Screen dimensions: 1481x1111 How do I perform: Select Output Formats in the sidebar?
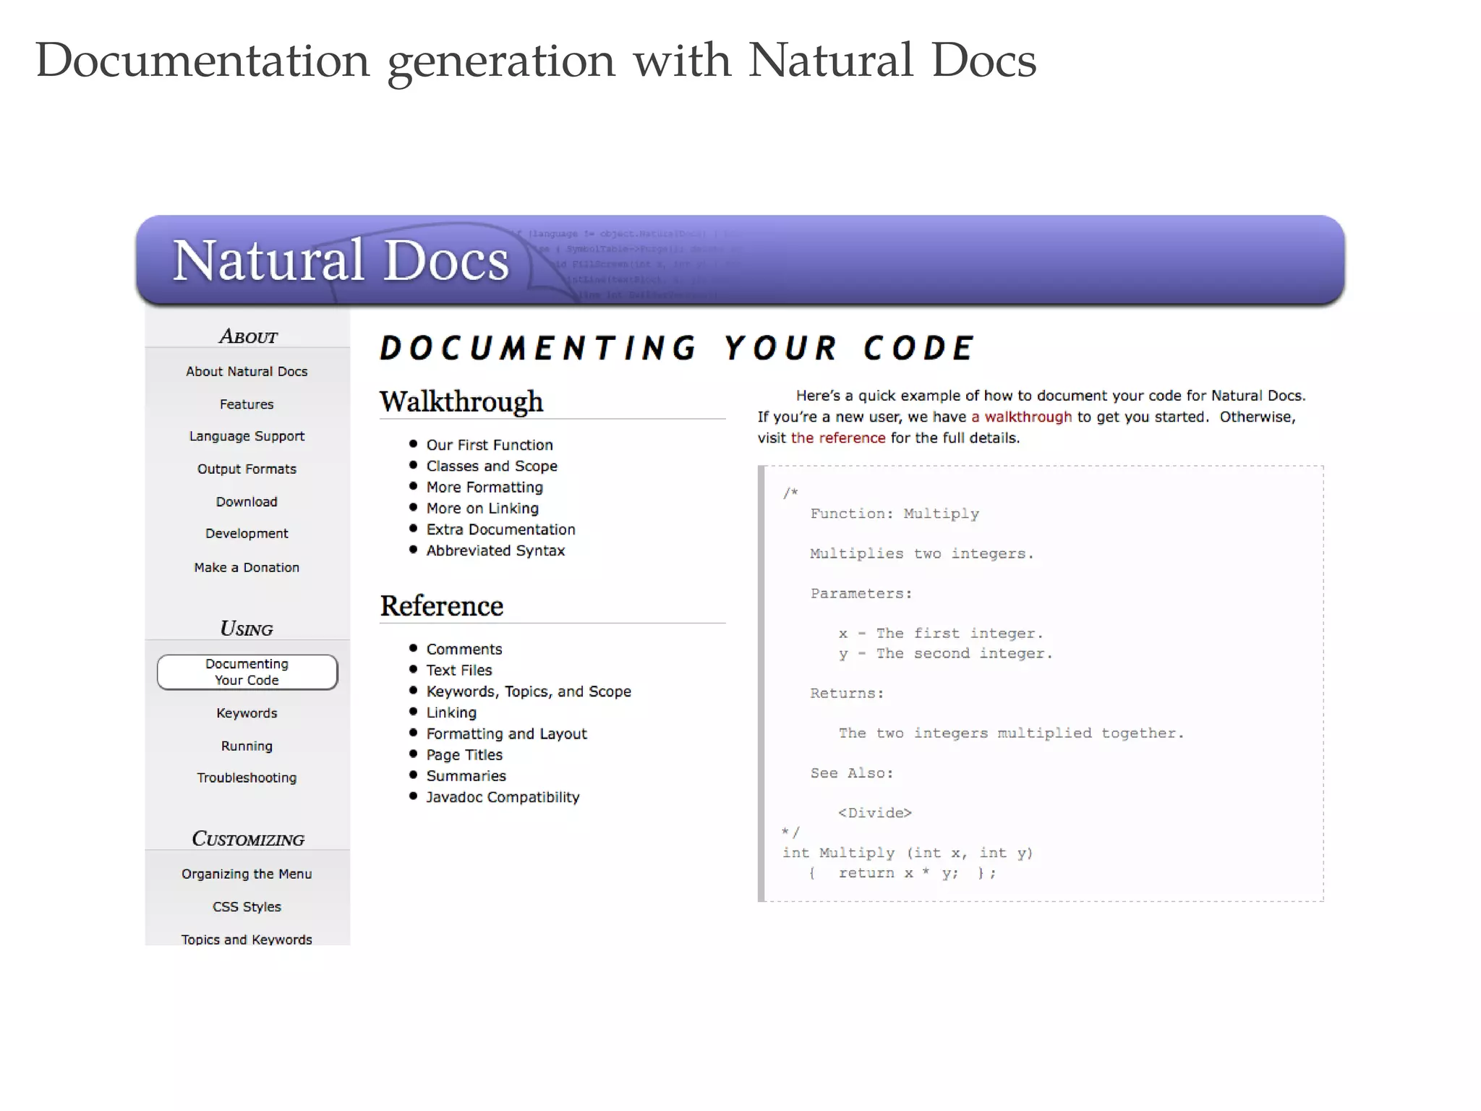pos(247,469)
